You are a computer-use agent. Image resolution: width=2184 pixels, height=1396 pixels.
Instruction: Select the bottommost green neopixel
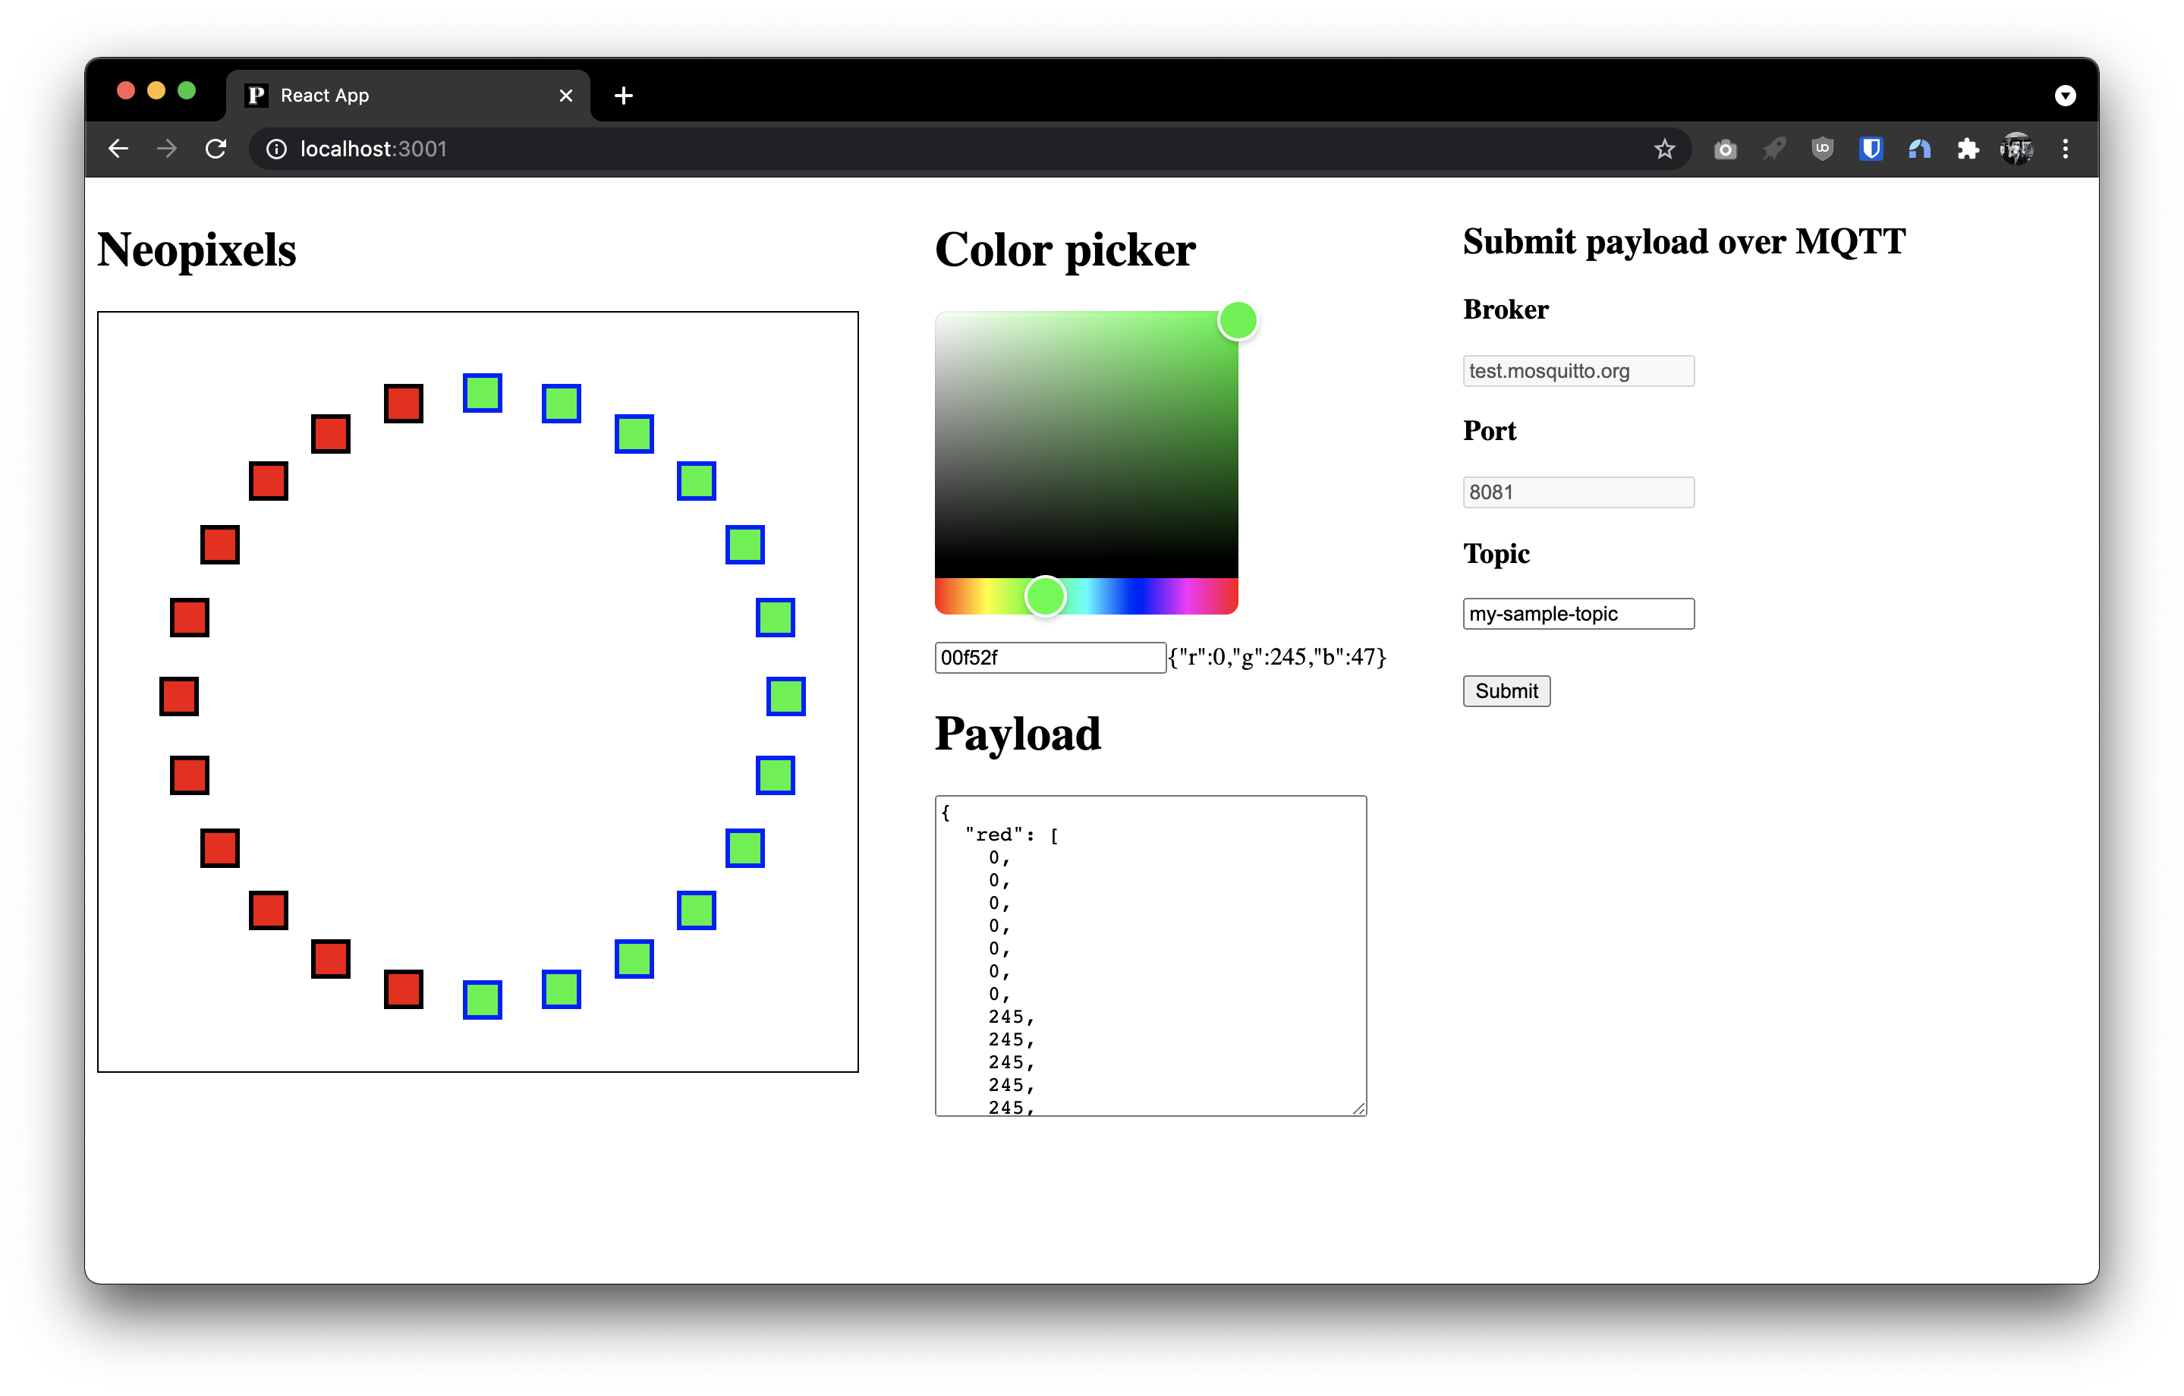[483, 1000]
